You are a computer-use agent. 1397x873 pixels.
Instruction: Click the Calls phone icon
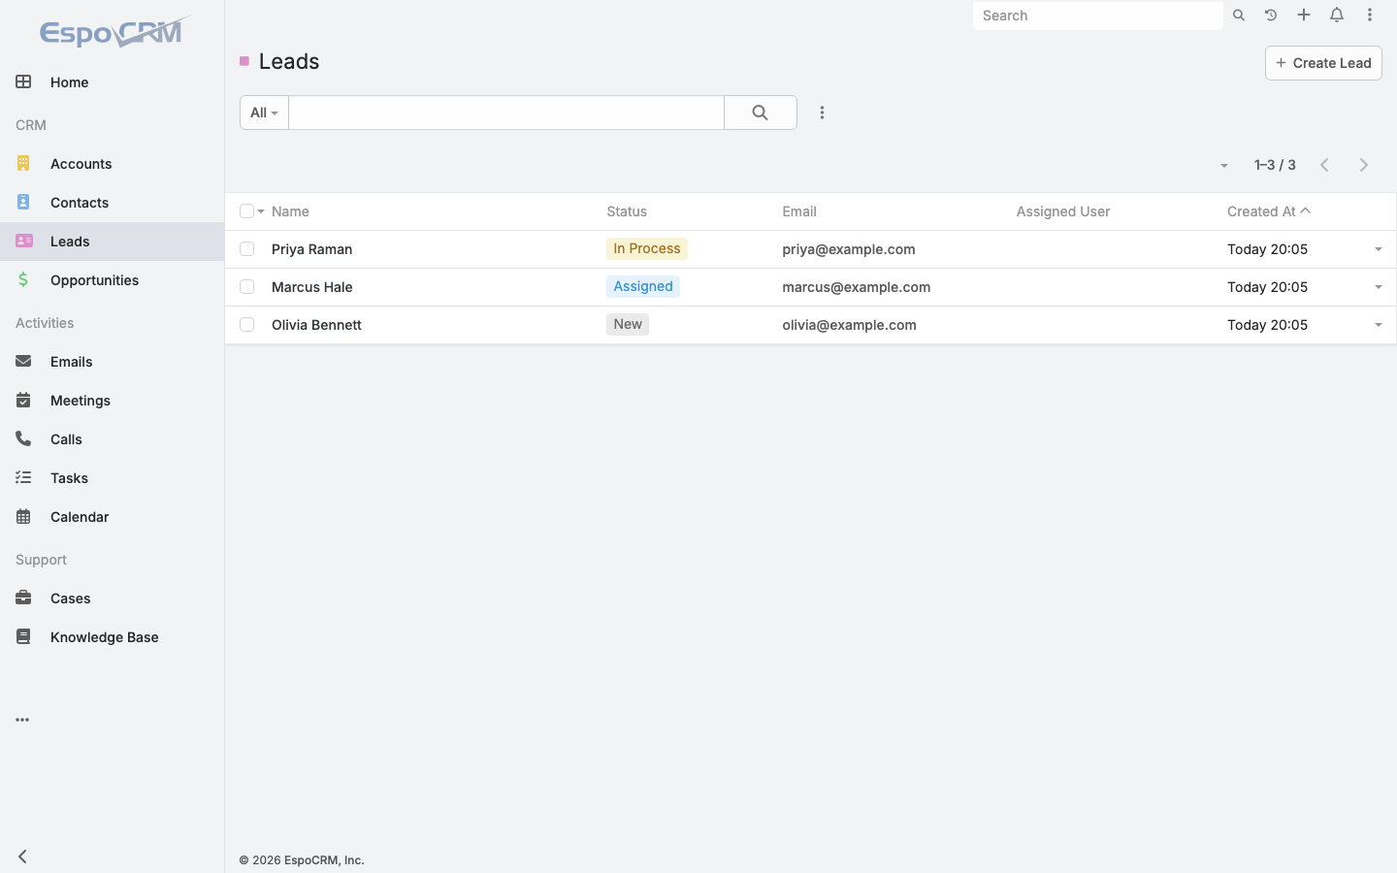point(23,438)
